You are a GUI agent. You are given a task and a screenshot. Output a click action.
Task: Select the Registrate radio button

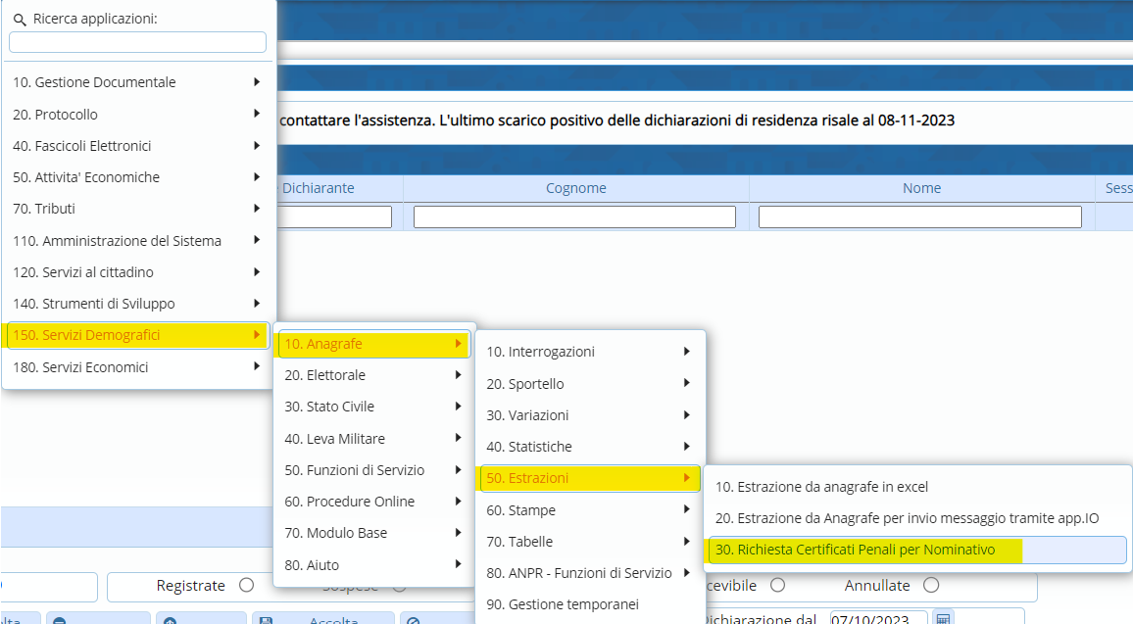tap(246, 586)
